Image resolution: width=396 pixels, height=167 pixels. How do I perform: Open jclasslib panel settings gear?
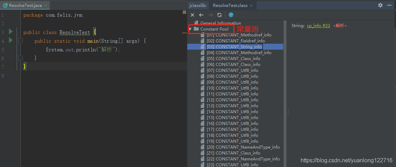tap(380, 5)
